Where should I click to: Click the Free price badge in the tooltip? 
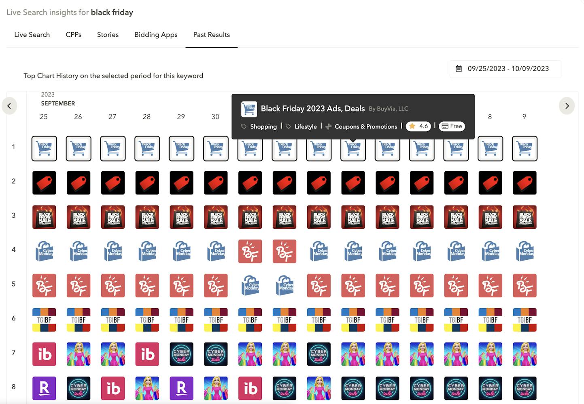(x=452, y=126)
